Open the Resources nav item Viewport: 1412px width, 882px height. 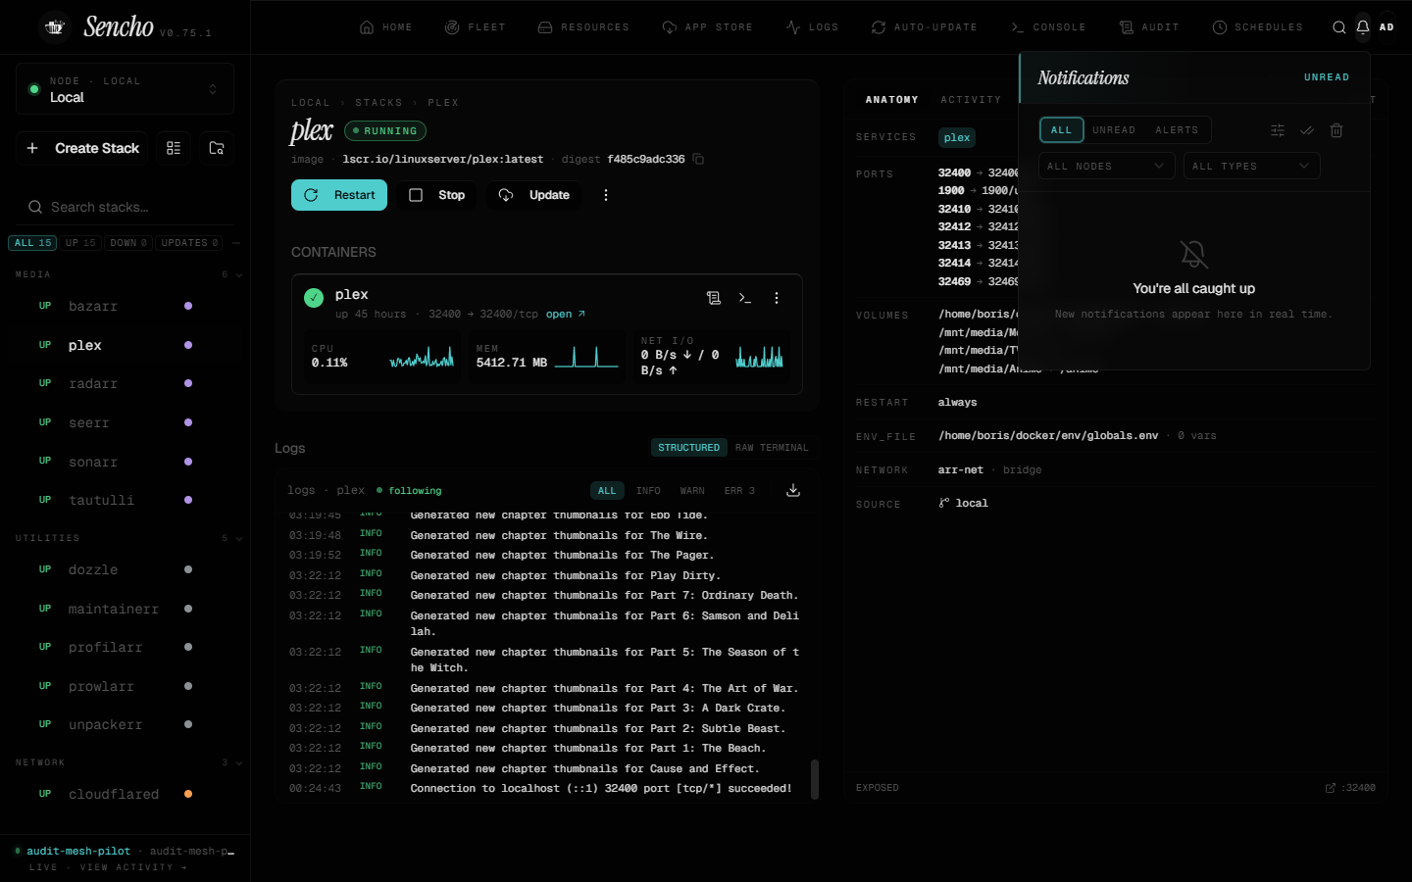tap(583, 27)
